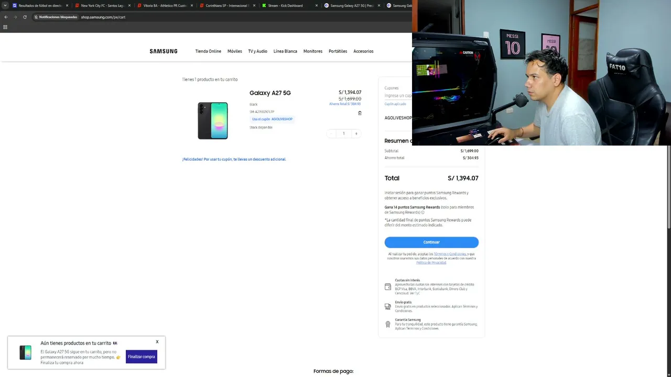Close the cart reminder popup with X
This screenshot has width=671, height=377.
click(157, 342)
